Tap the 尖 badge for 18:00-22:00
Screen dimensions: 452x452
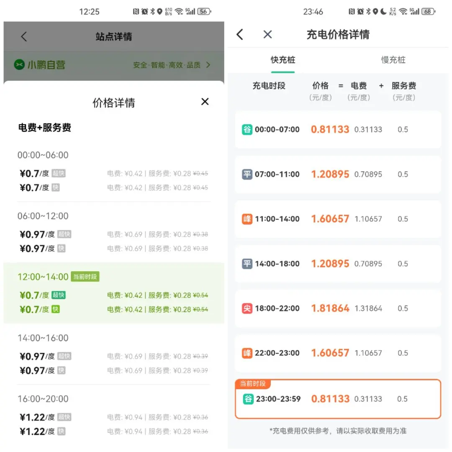(247, 308)
